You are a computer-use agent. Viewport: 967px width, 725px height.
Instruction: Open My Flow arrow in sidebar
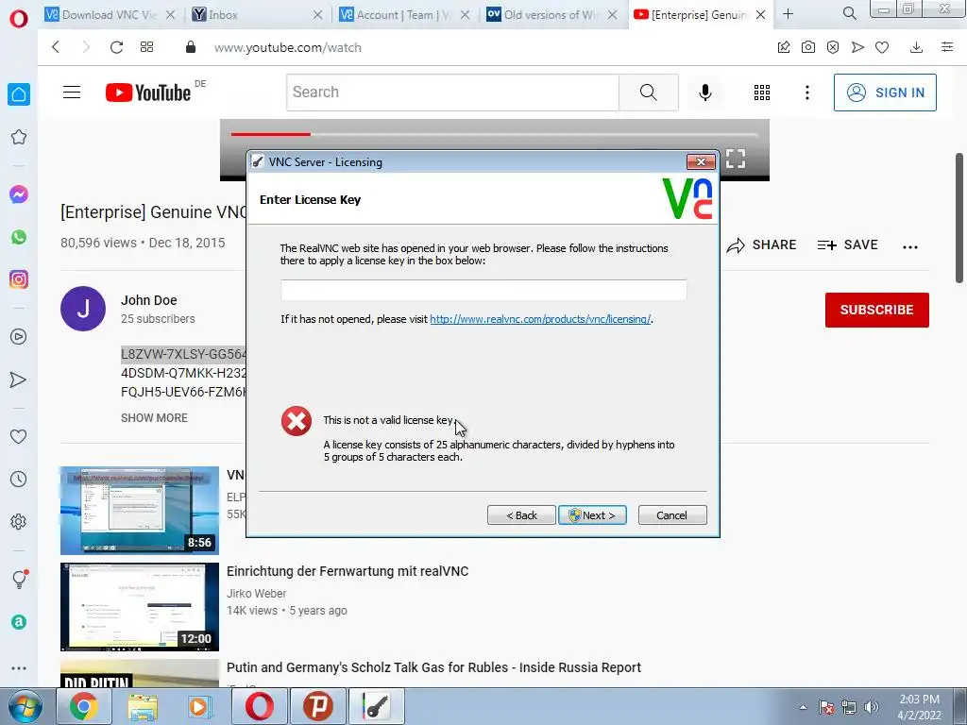(x=19, y=379)
